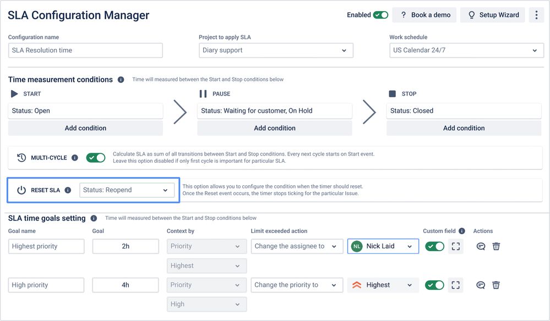Viewport: 550px width, 321px height.
Task: Click the lightbulb icon in Setup Wizard
Action: tap(471, 15)
